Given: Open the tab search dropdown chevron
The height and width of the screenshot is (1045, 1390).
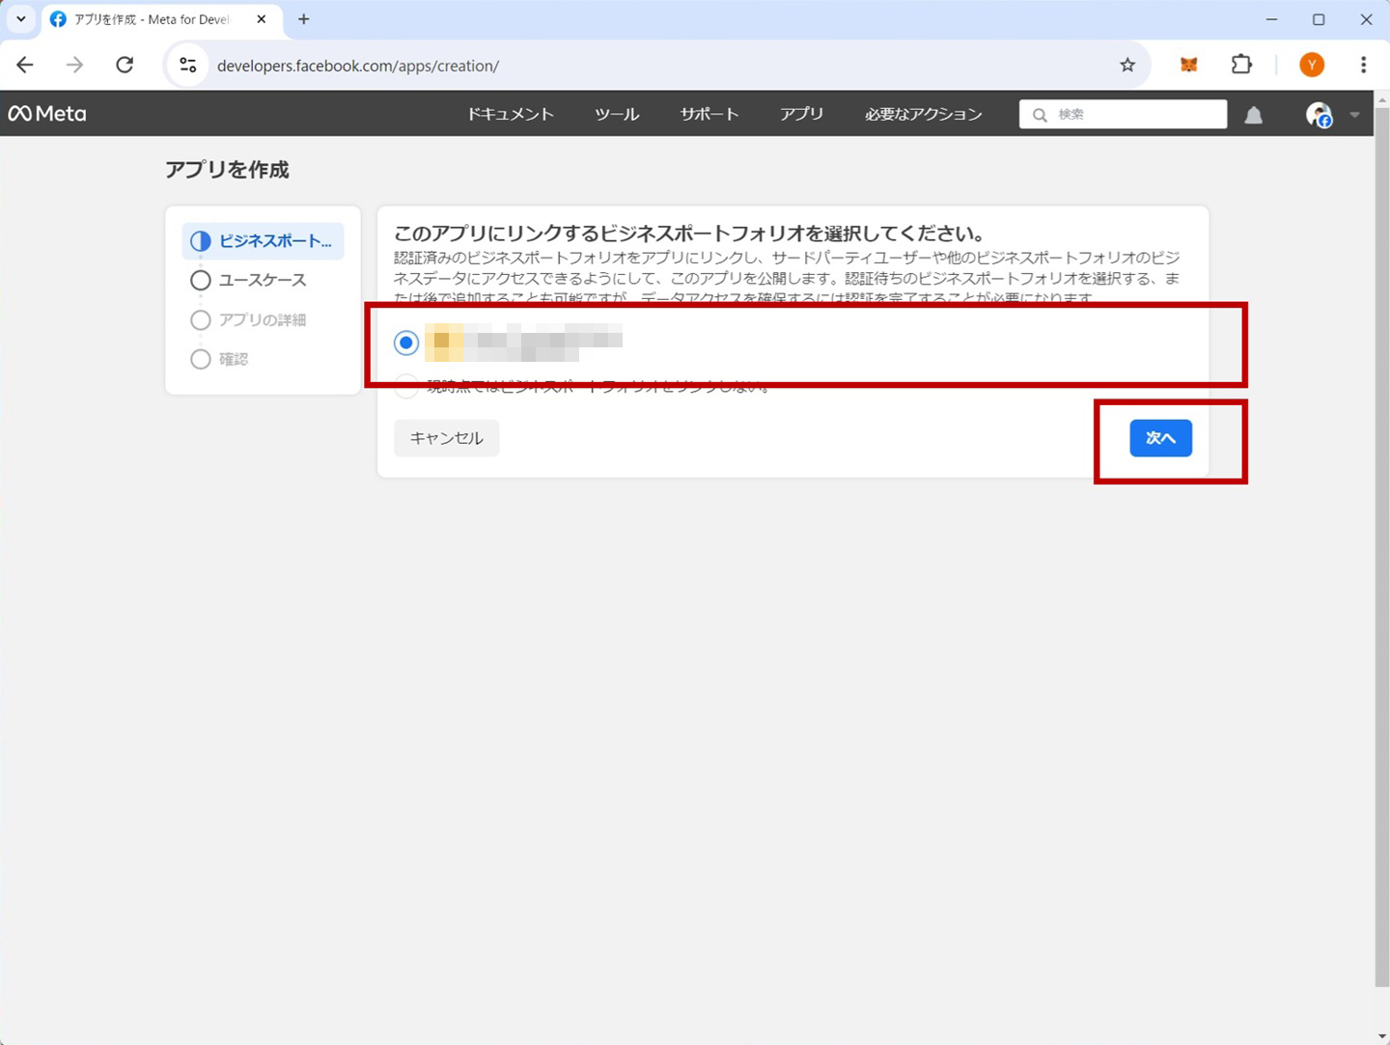Looking at the screenshot, I should pos(20,19).
